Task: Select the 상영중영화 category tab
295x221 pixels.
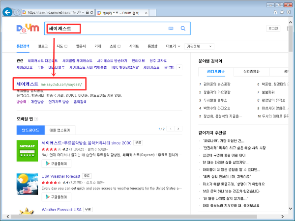Action: click(x=251, y=72)
